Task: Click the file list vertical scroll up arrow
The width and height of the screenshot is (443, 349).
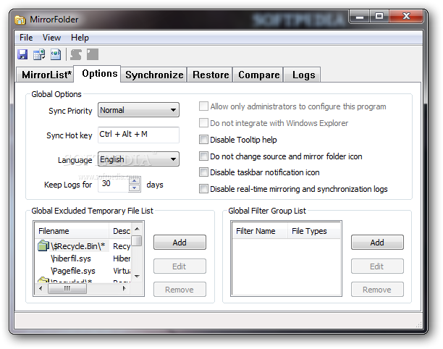Action: click(x=137, y=229)
